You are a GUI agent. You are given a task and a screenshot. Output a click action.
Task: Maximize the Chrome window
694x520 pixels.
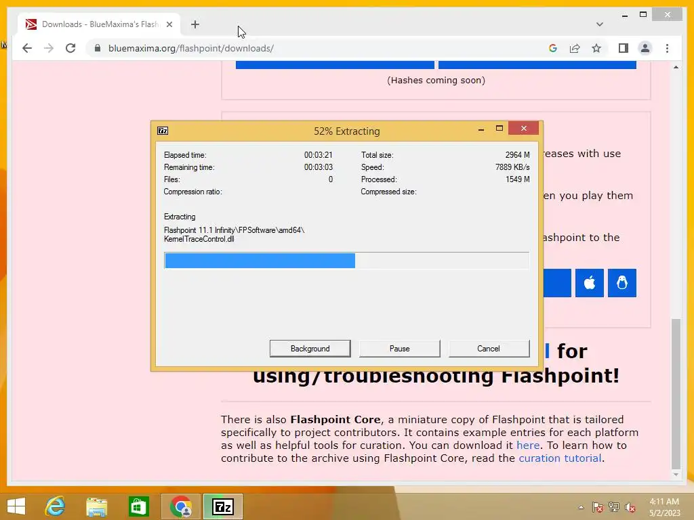(x=643, y=15)
